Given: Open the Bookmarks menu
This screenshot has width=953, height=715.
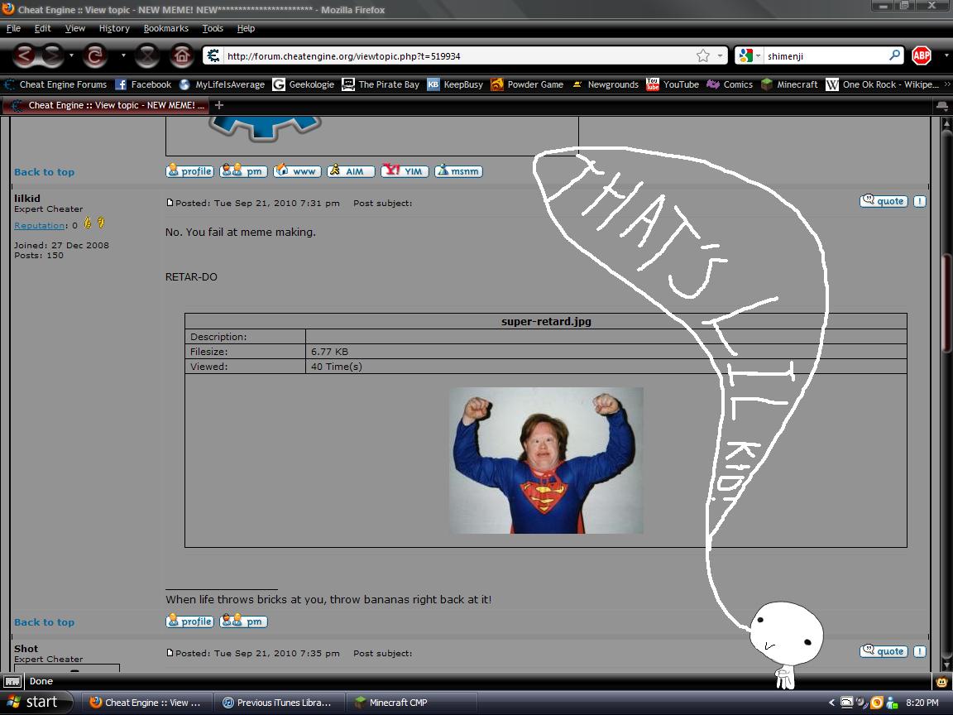Looking at the screenshot, I should tap(165, 28).
